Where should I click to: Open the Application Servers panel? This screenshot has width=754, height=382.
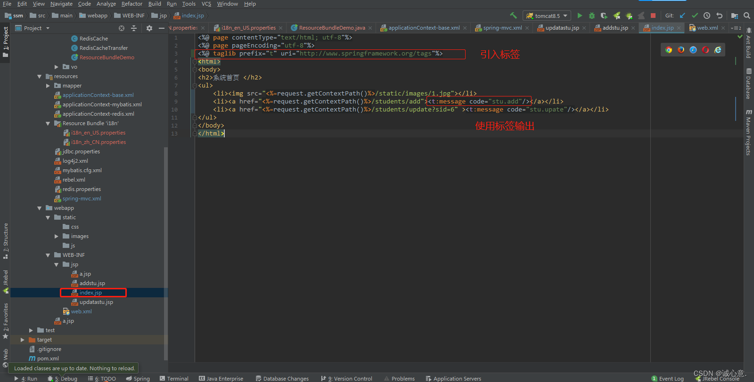pyautogui.click(x=453, y=378)
